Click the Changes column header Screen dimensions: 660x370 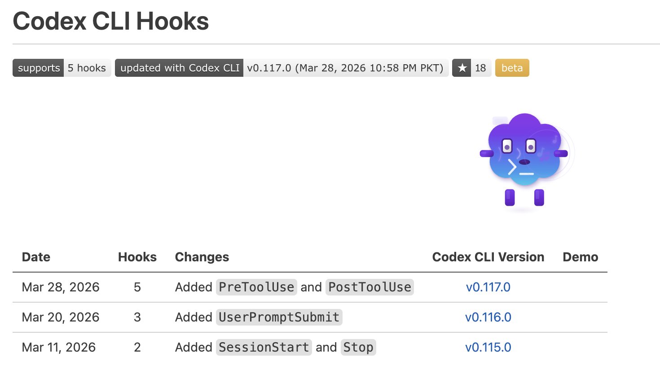202,257
